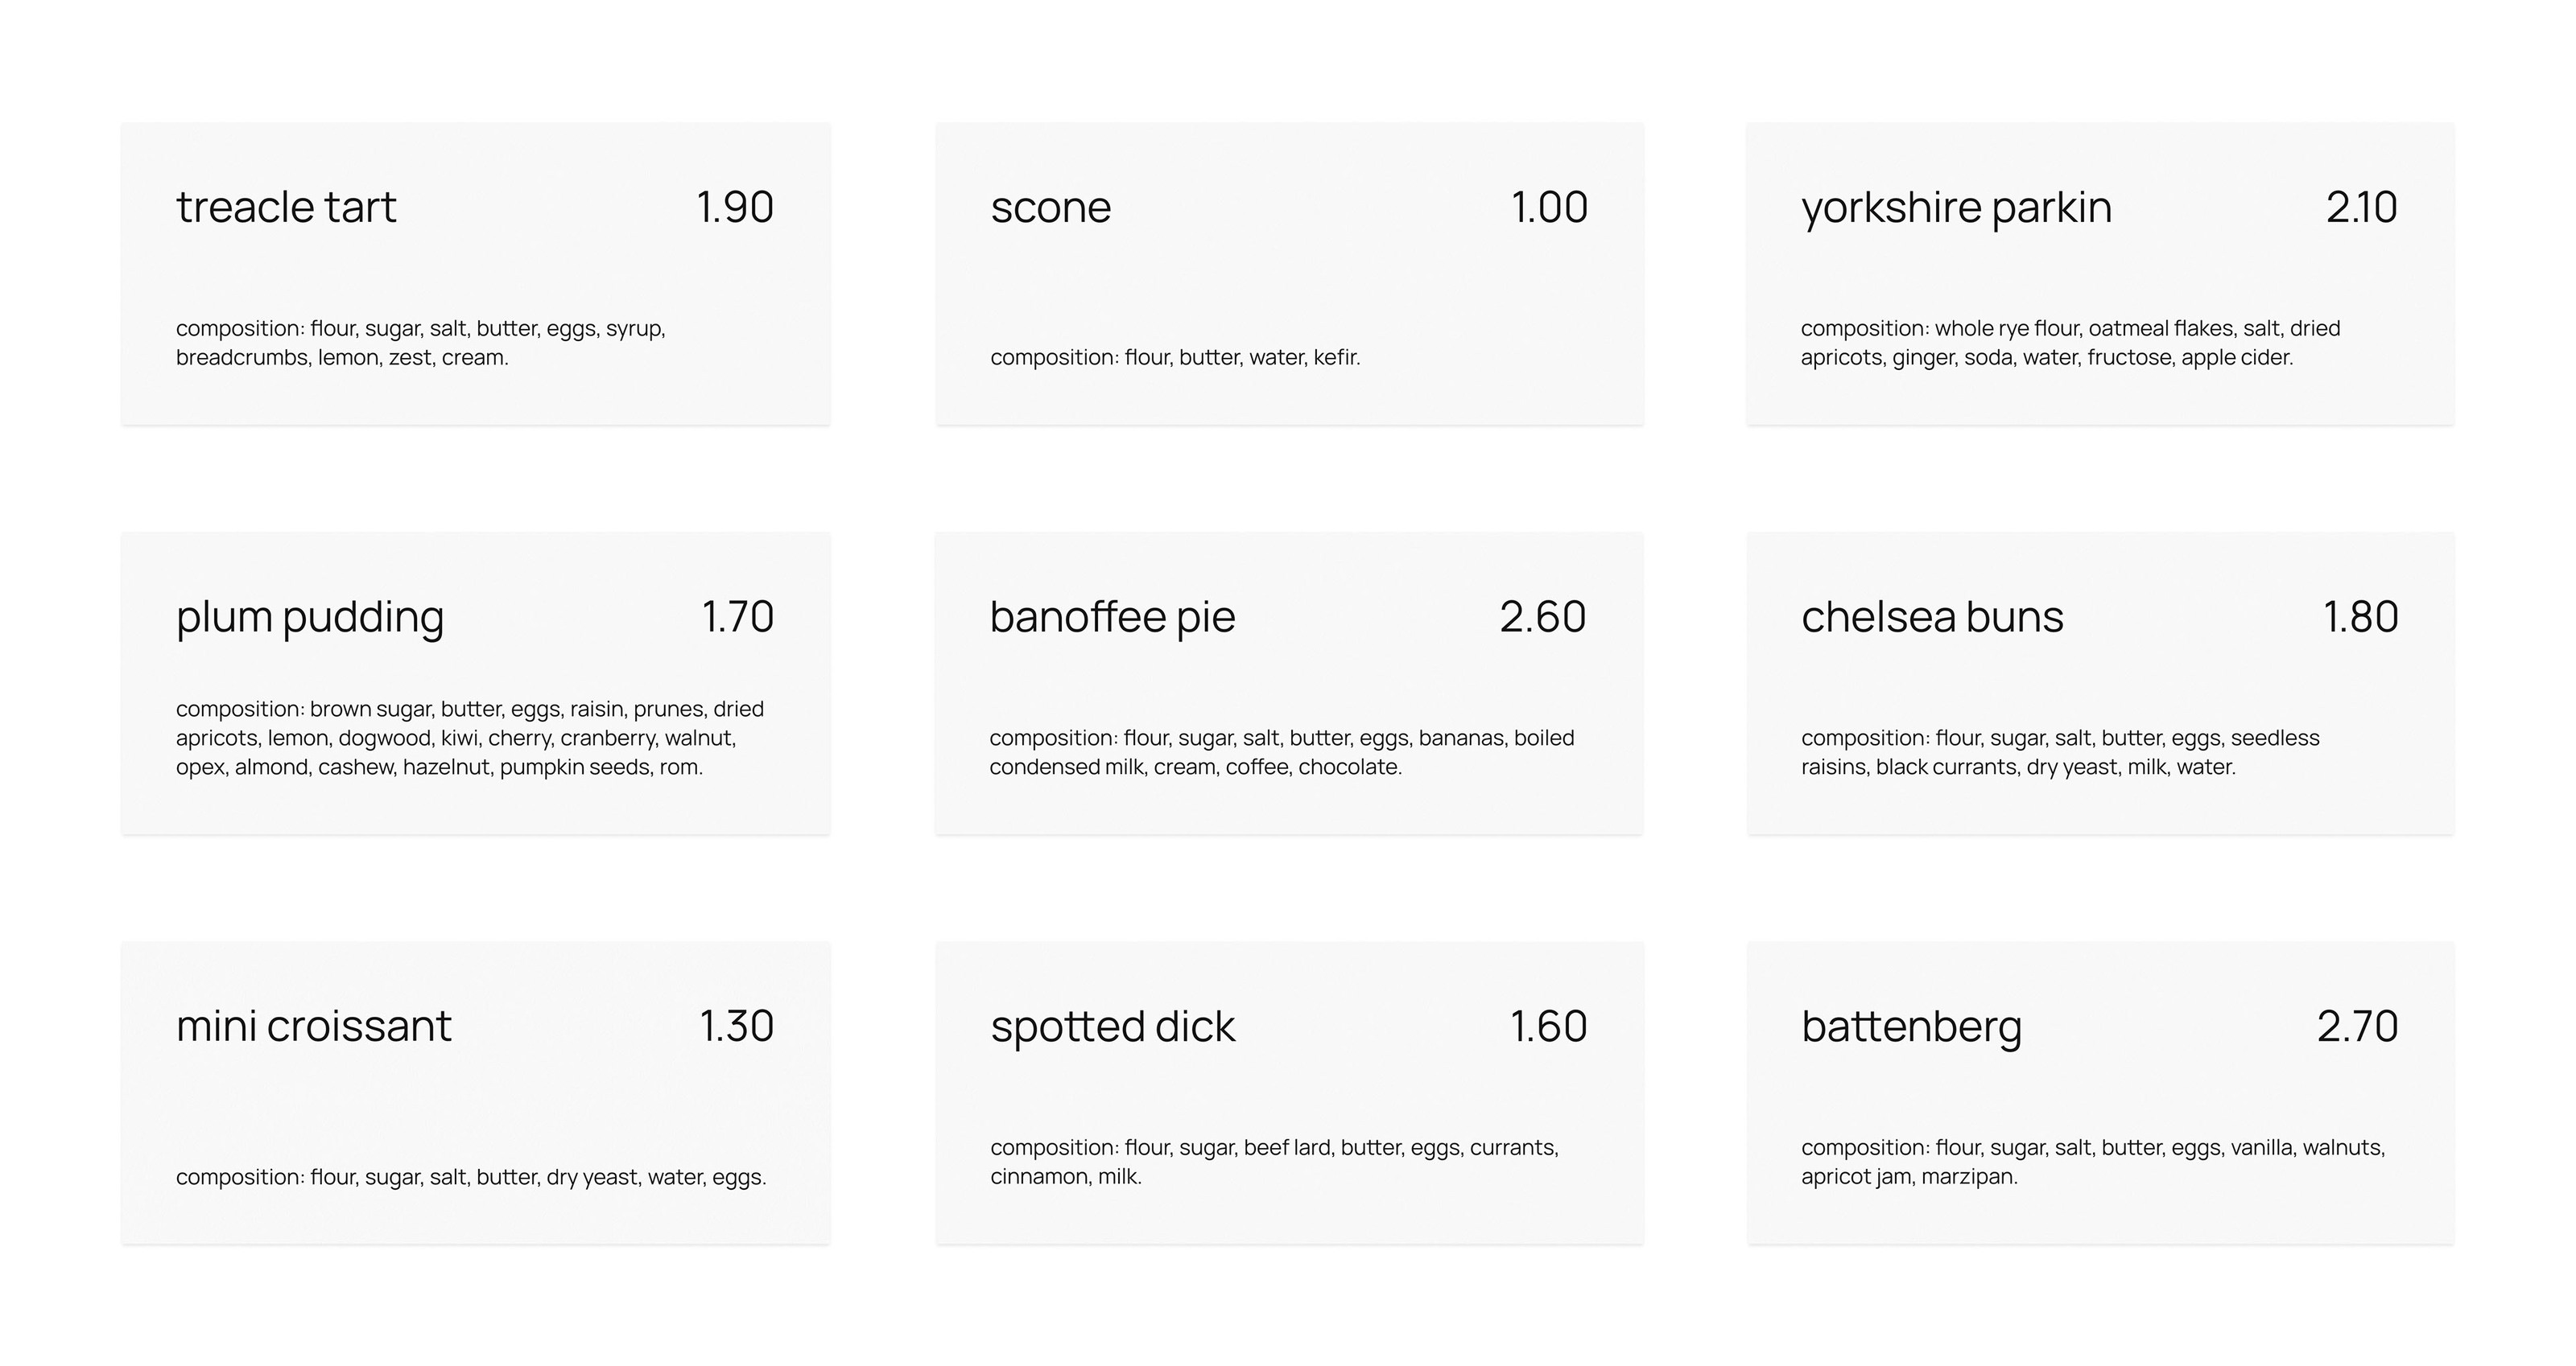Click the 1.70 plum pudding price
Viewport: 2576px width, 1366px height.
737,618
